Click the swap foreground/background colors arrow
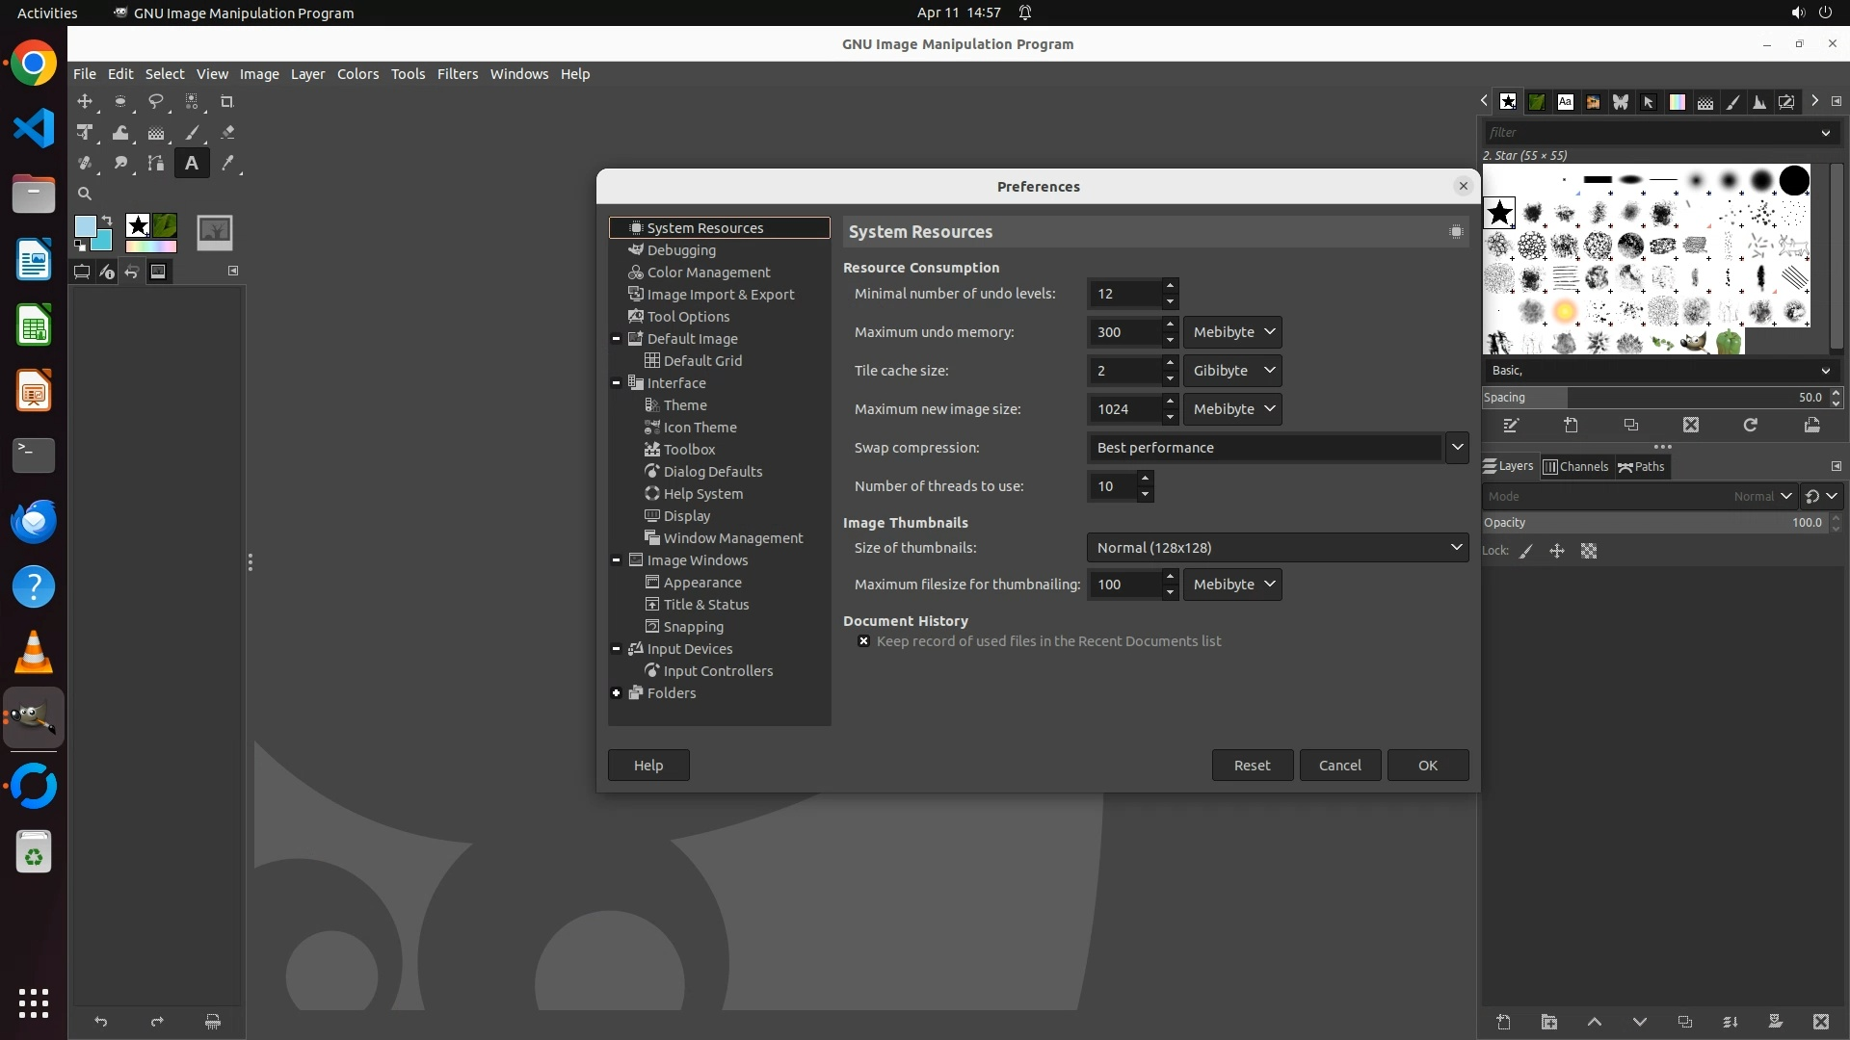 (107, 221)
